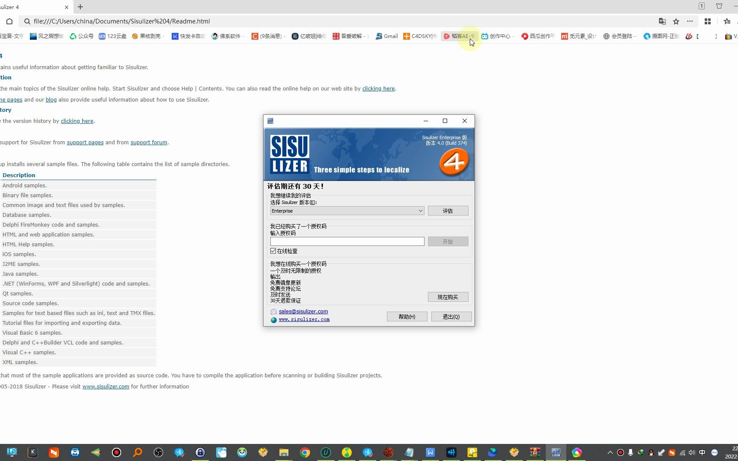Click the 帮助(H) help button
Screen dimensions: 738x461
(x=407, y=317)
